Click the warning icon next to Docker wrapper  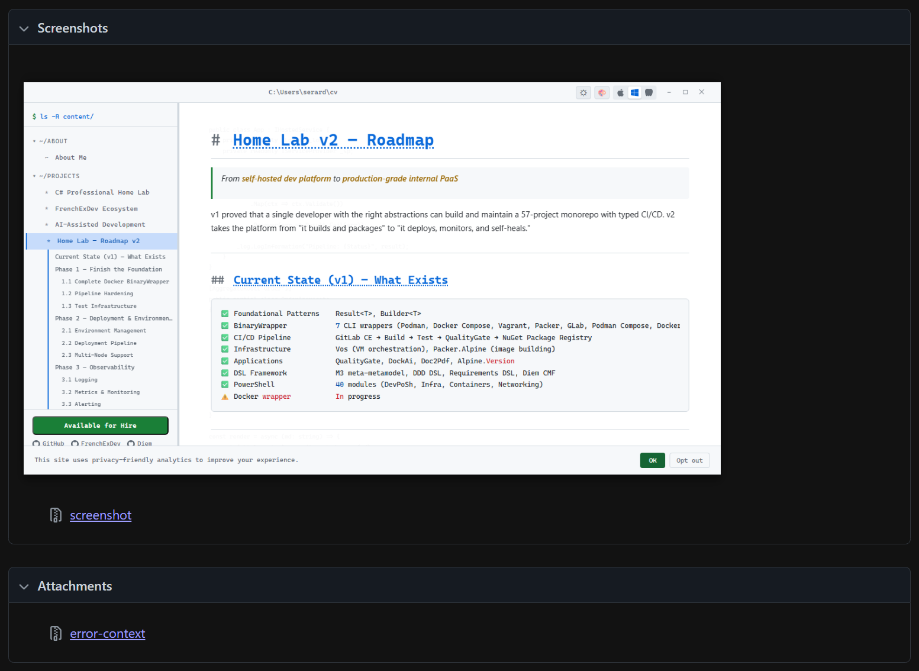pos(225,396)
